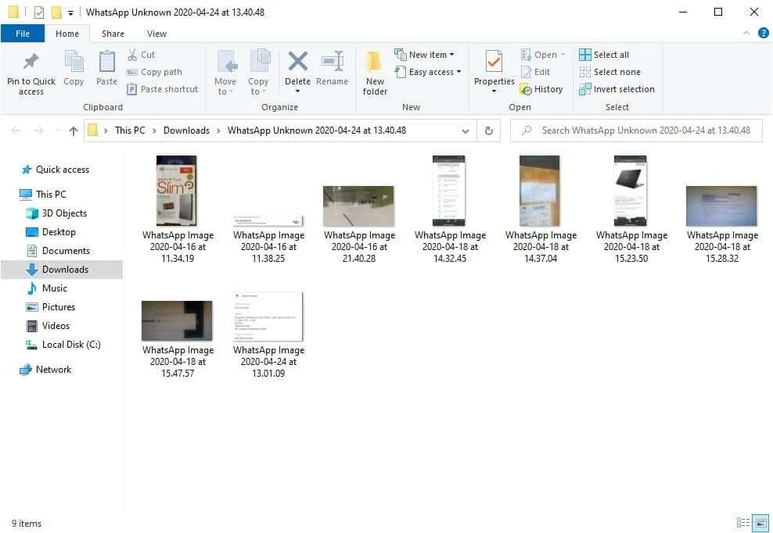773x533 pixels.
Task: Choose Paste shortcut
Action: [162, 89]
